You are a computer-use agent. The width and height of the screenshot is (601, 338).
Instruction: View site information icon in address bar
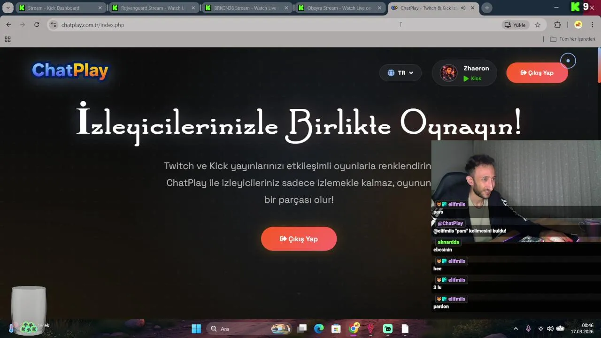[54, 25]
